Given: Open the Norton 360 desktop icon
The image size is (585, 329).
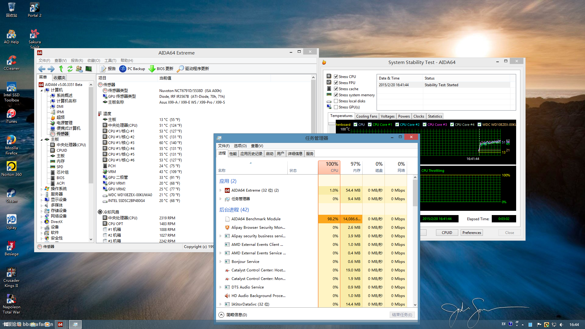Looking at the screenshot, I should pyautogui.click(x=12, y=169).
